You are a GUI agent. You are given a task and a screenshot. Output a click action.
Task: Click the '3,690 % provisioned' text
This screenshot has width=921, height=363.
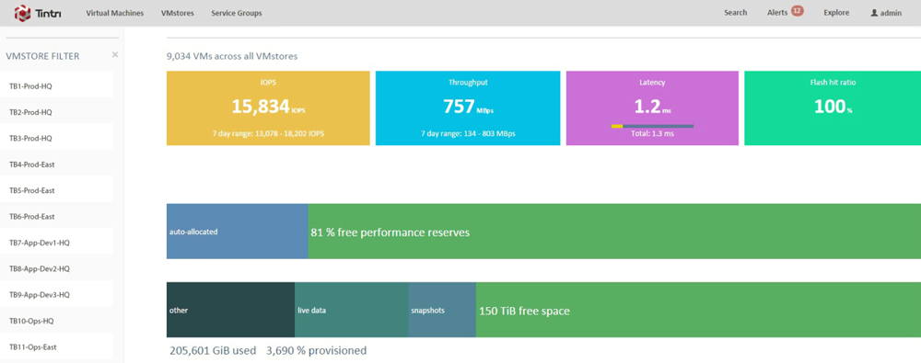coord(317,351)
